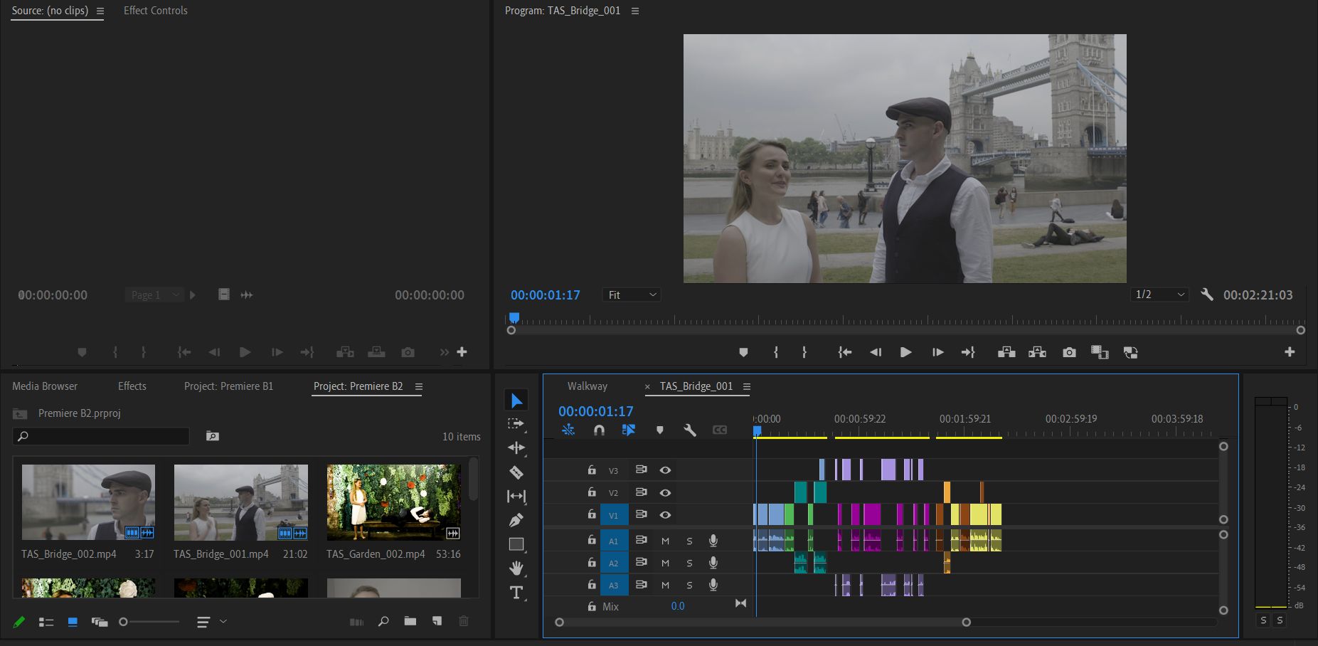Mute track A1
Screen dimensions: 1318x646
666,541
